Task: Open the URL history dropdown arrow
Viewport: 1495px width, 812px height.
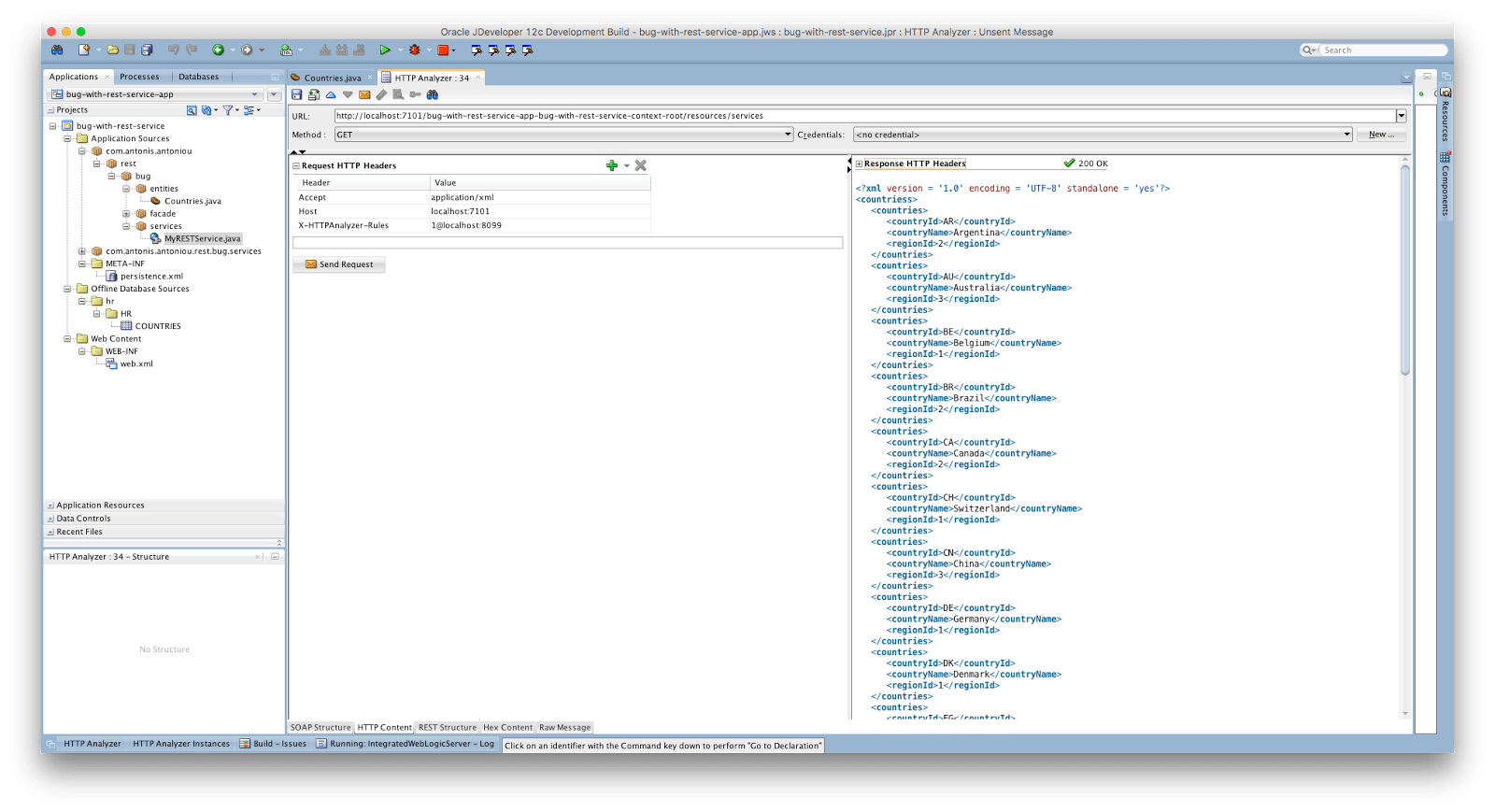Action: click(1401, 116)
